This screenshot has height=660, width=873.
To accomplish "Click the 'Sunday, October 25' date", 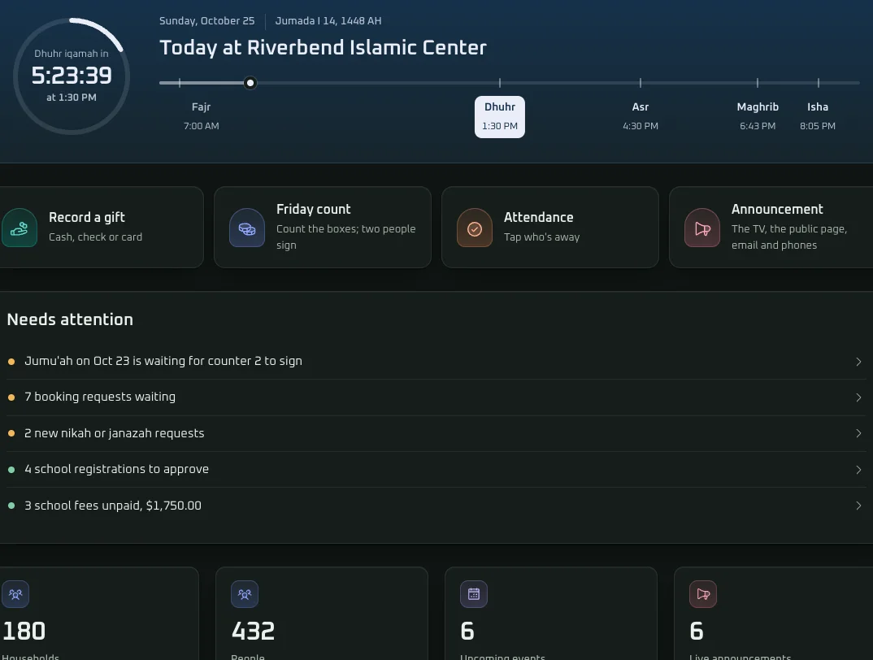I will pyautogui.click(x=206, y=20).
